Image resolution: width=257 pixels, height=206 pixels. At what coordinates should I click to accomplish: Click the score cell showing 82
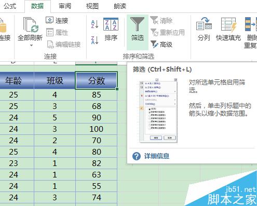pyautogui.click(x=97, y=163)
